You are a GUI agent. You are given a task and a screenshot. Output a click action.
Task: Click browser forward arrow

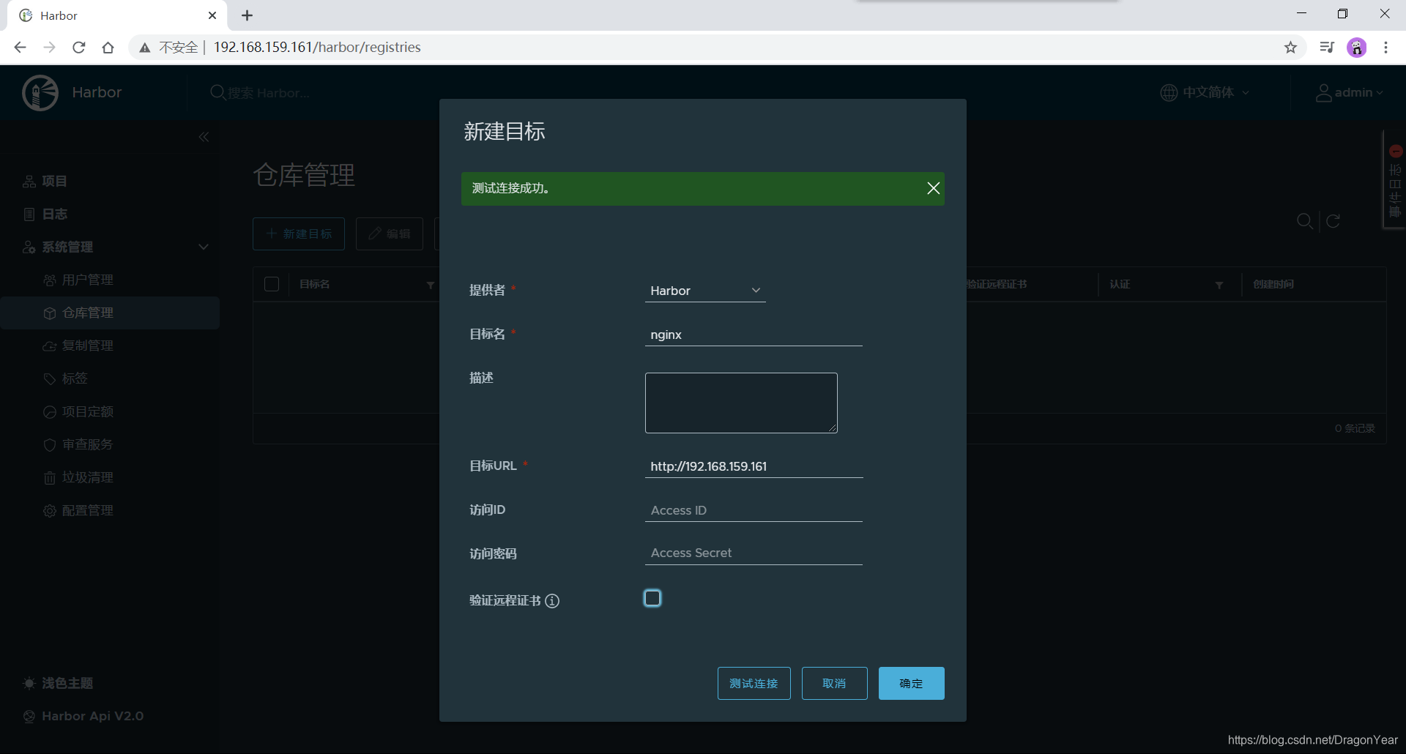pyautogui.click(x=49, y=48)
